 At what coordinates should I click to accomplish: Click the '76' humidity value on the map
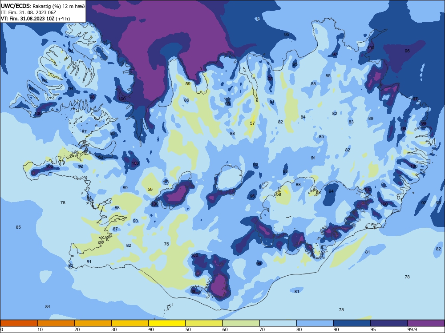tap(166, 244)
